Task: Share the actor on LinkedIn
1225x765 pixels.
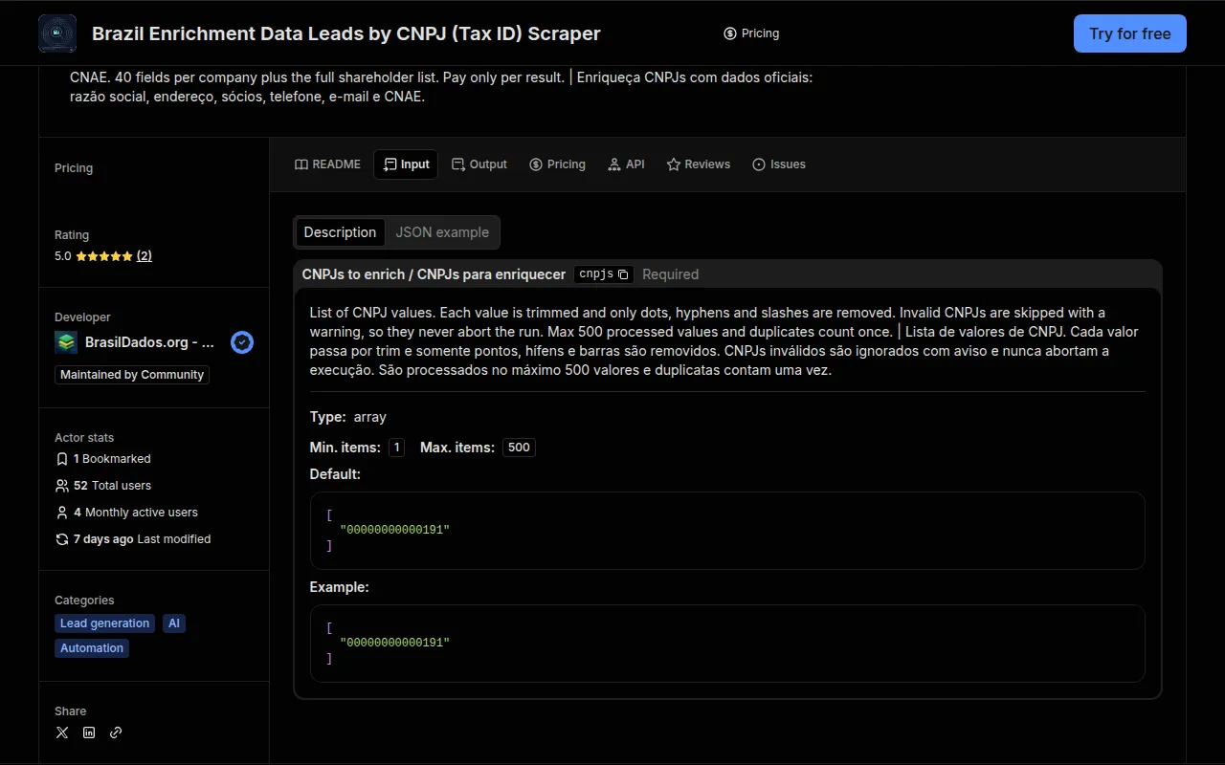Action: click(89, 732)
